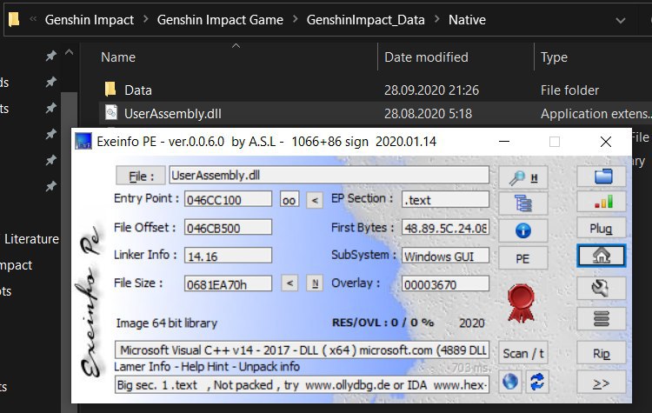This screenshot has height=413, width=652.
Task: Click the three-lines menu icon button
Action: [x=602, y=318]
